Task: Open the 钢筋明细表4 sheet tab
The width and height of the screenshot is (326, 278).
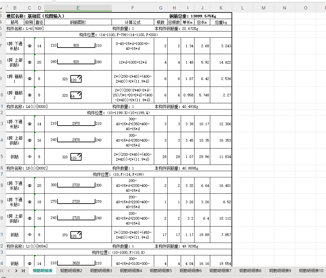Action: point(131,271)
